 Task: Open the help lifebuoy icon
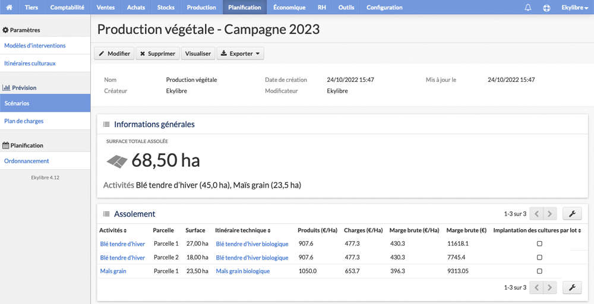coord(546,8)
